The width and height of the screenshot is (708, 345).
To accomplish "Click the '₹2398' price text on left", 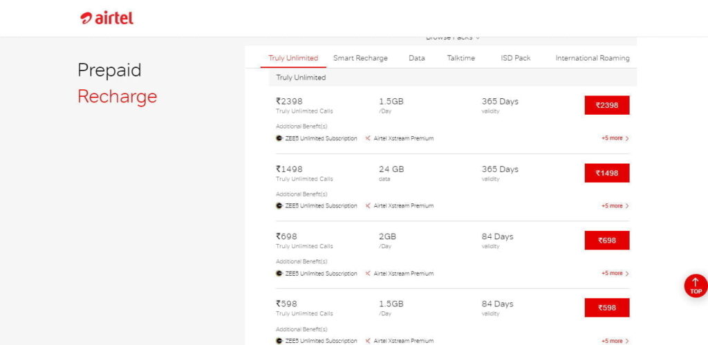I will (290, 102).
